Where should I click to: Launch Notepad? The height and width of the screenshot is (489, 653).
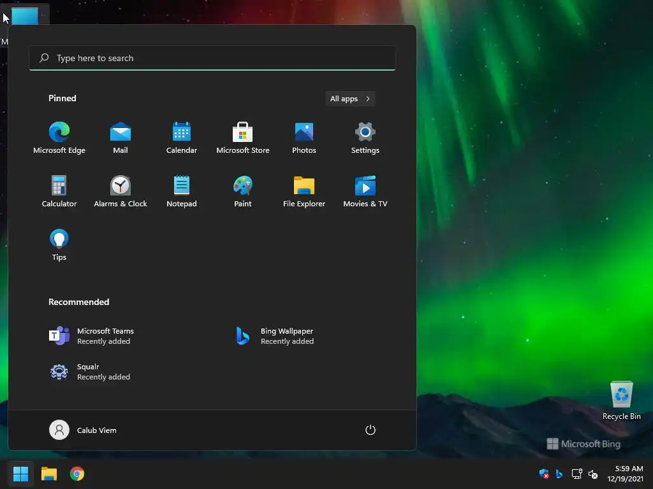pyautogui.click(x=182, y=191)
